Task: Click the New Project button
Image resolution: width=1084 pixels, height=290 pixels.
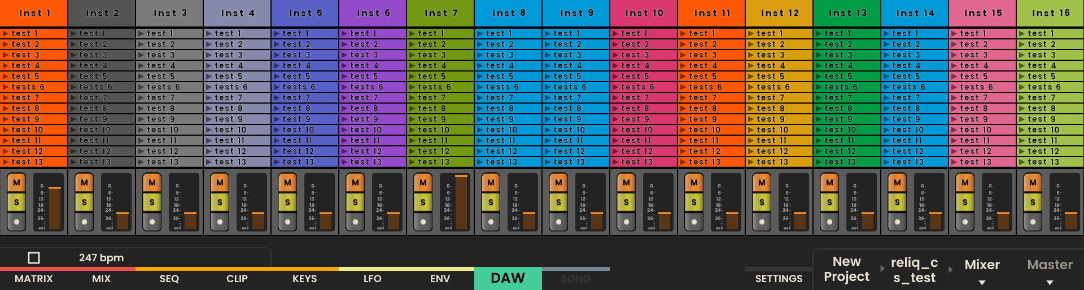Action: (846, 269)
